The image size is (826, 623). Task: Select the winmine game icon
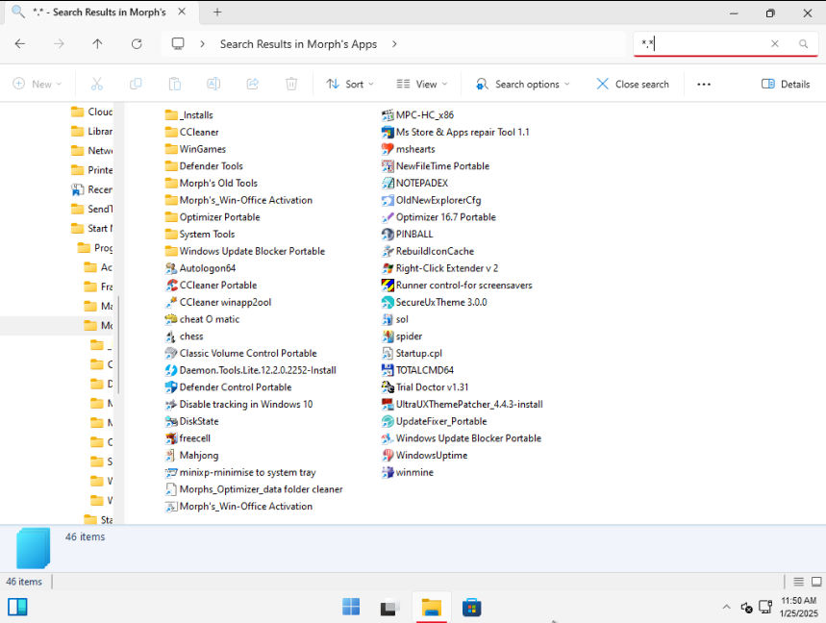[388, 472]
